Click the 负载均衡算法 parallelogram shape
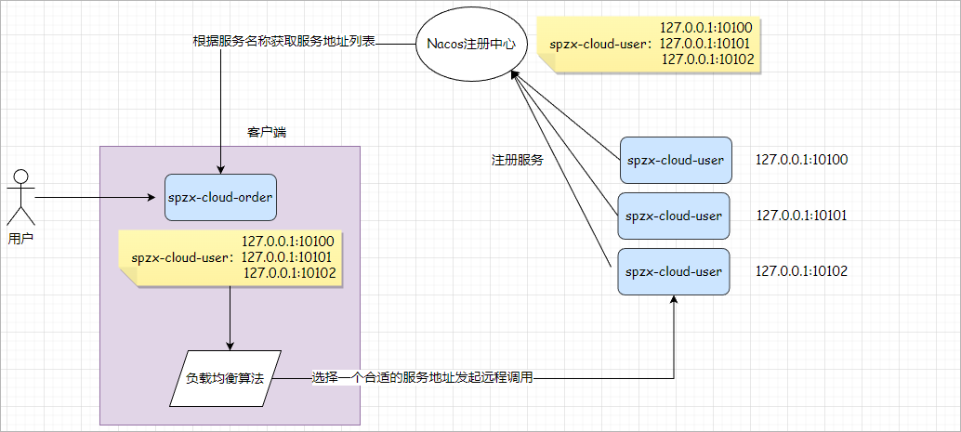The width and height of the screenshot is (961, 432). coord(225,378)
